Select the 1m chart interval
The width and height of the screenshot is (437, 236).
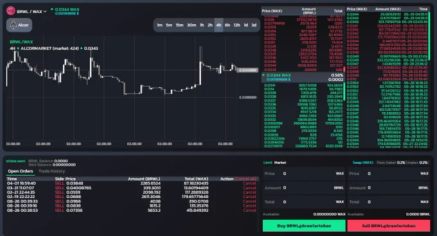pyautogui.click(x=159, y=25)
